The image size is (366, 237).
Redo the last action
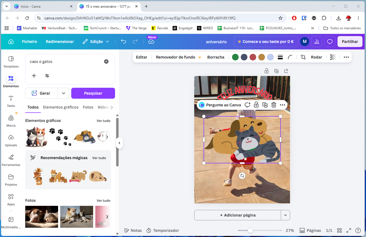[x=135, y=42]
